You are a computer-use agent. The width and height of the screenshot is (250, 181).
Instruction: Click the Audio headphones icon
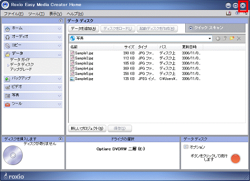[7, 37]
